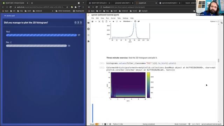Image resolution: width=224 pixels, height=126 pixels.
Task: Save the notebook with the toolbar save icon
Action: pos(92,21)
